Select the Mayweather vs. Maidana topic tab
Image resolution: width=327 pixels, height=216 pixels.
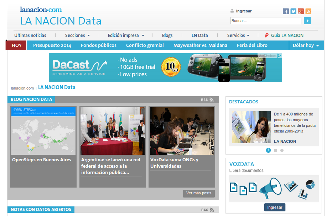(201, 45)
